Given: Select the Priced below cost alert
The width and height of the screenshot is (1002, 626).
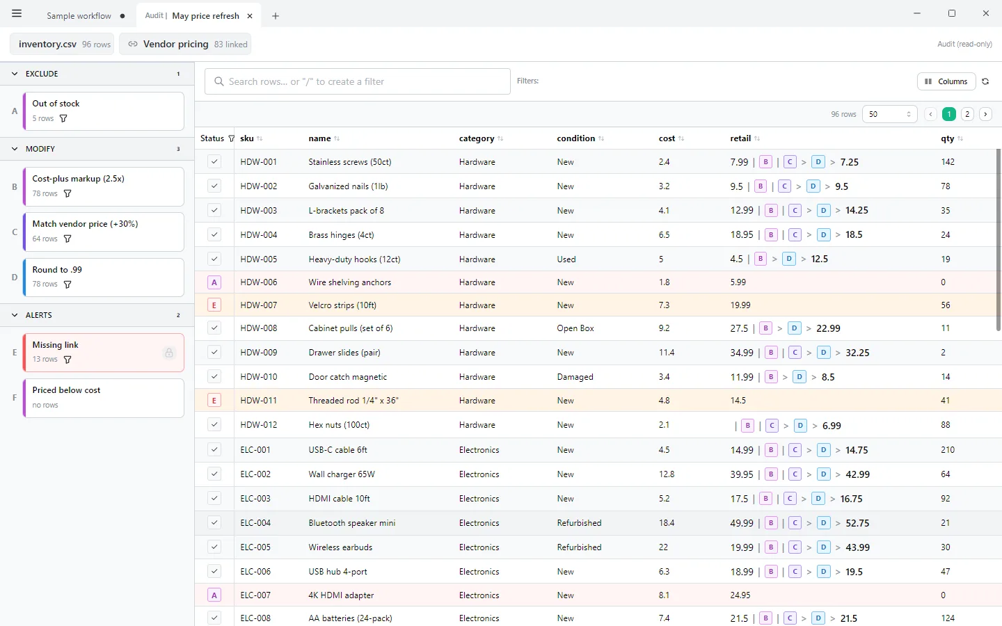Looking at the screenshot, I should (104, 398).
